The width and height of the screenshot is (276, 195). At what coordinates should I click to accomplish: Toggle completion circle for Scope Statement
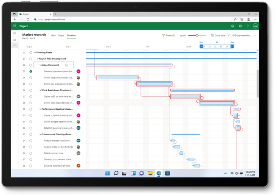31,65
